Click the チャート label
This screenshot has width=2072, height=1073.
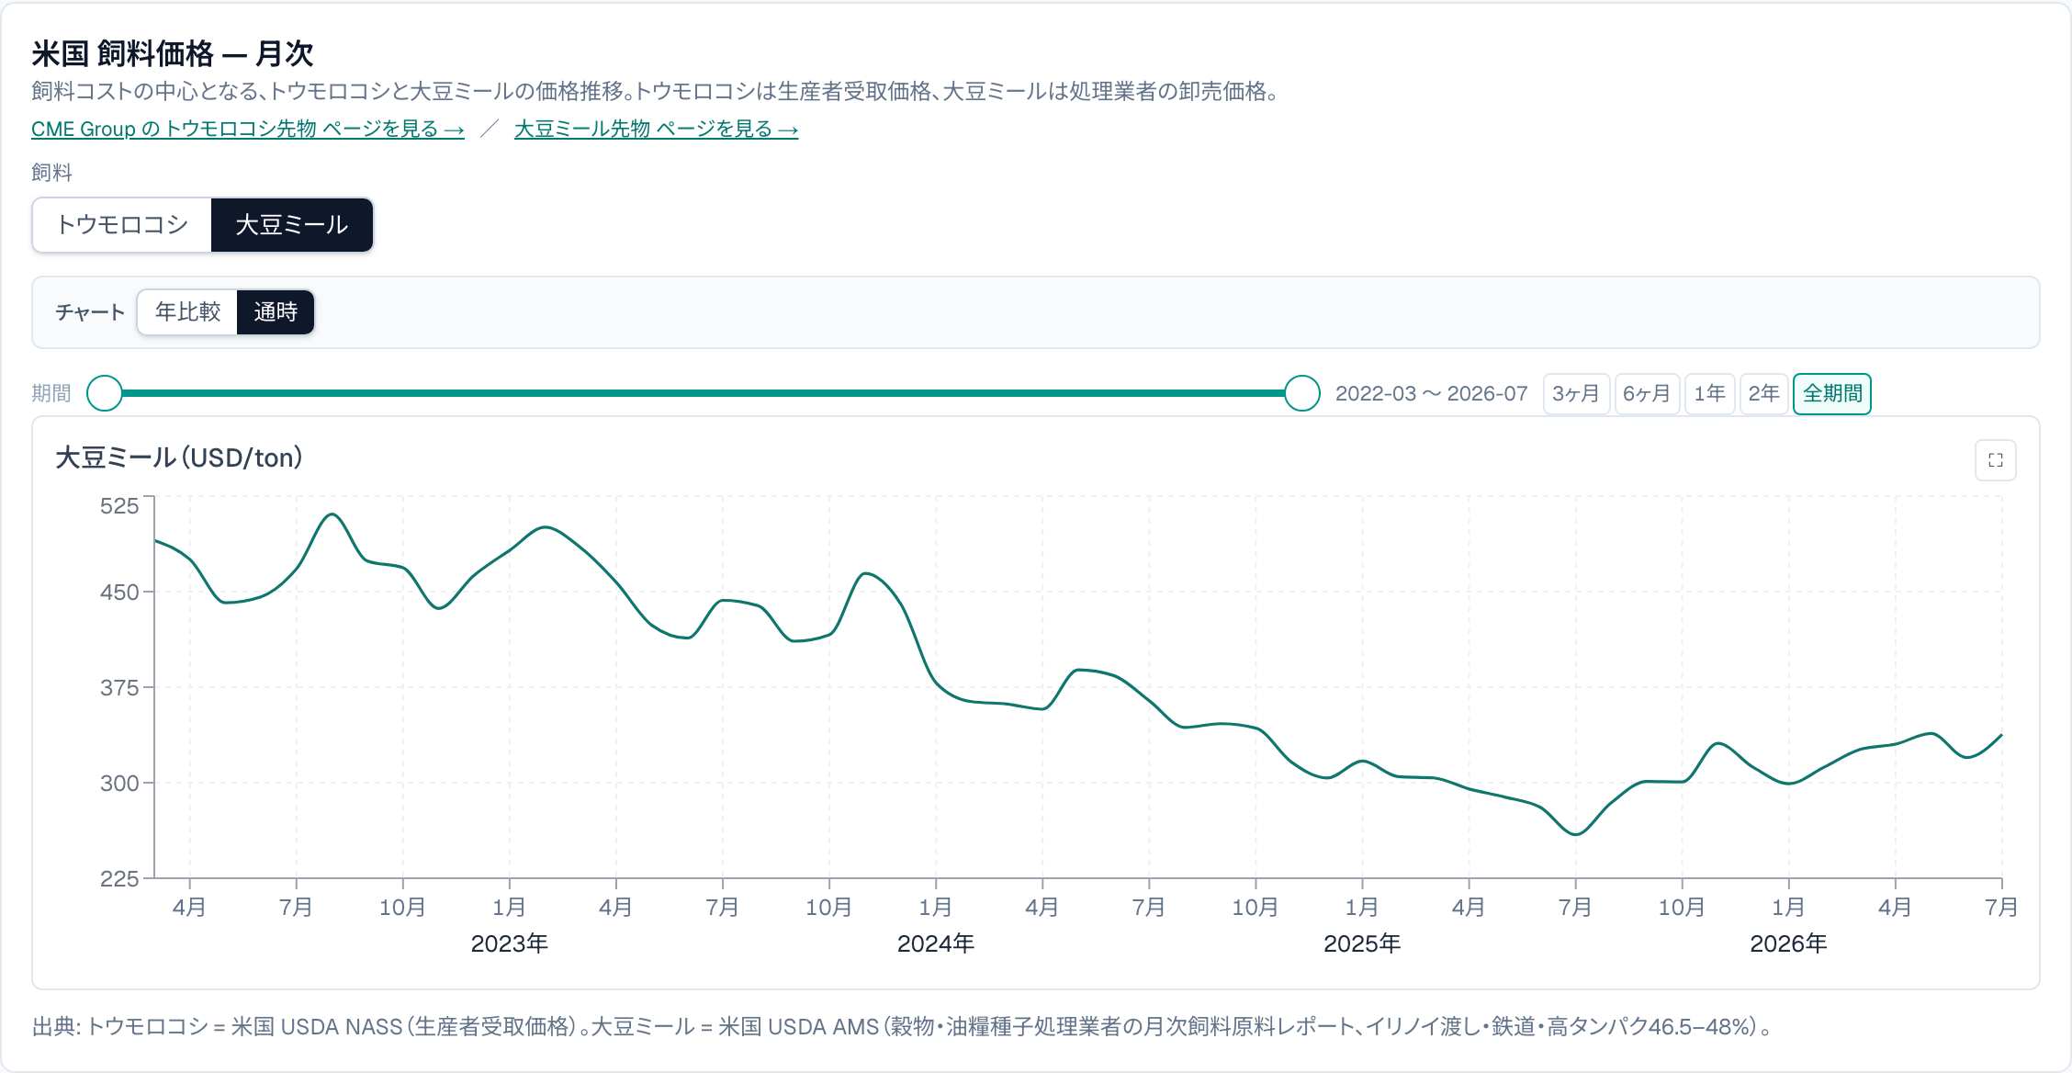point(90,312)
